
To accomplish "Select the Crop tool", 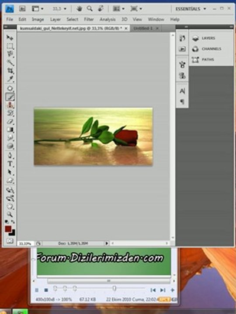I will tap(10, 71).
